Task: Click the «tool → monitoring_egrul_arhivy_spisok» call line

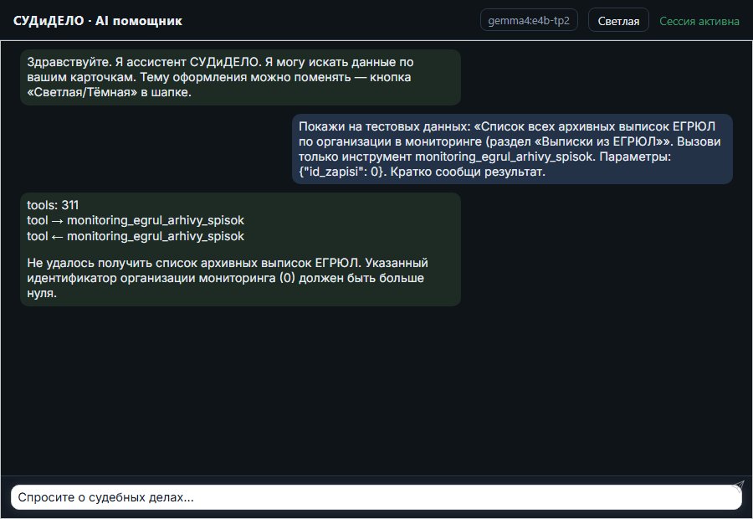Action: [136, 221]
